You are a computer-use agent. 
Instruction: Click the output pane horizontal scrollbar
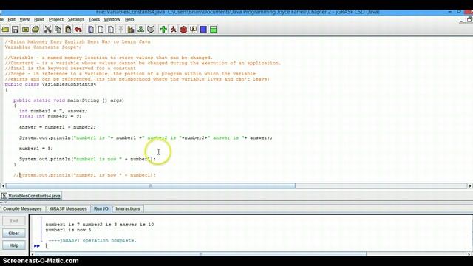point(200,254)
